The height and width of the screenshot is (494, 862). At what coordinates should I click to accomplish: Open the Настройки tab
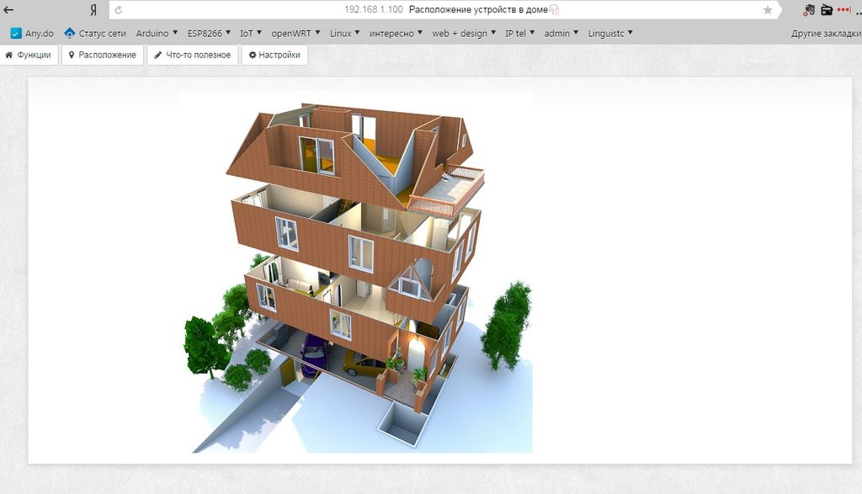tap(274, 55)
